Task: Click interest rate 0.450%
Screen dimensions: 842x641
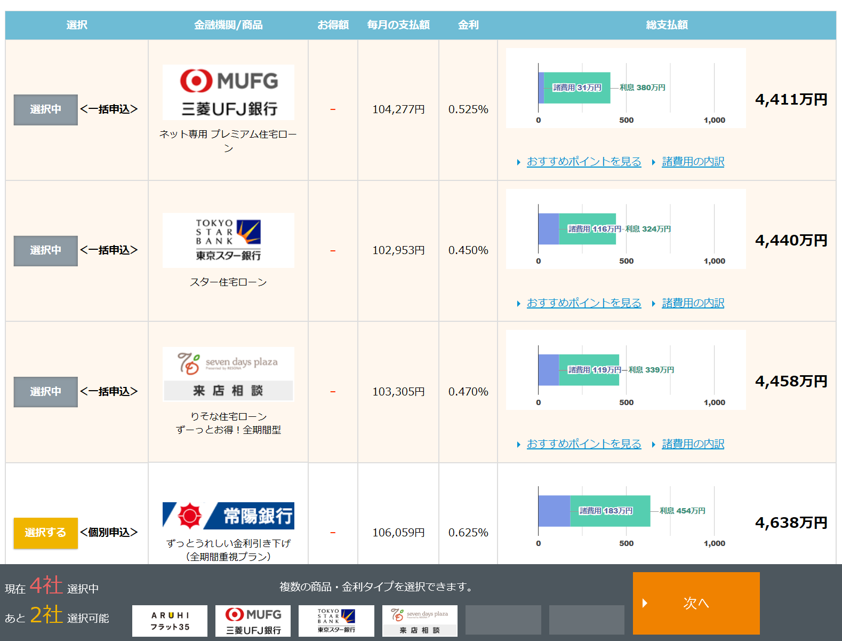Action: [468, 250]
